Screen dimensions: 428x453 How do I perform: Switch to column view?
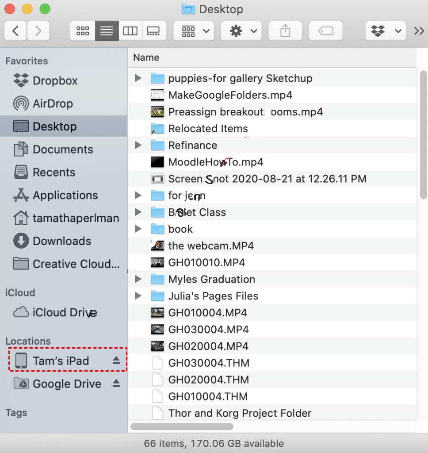[130, 31]
